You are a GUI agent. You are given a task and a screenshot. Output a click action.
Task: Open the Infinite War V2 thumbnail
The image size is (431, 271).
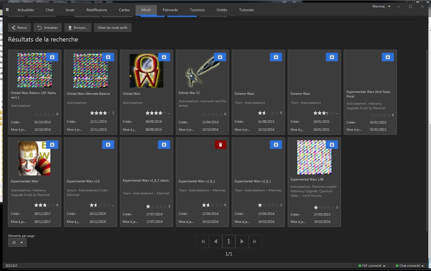pos(202,70)
